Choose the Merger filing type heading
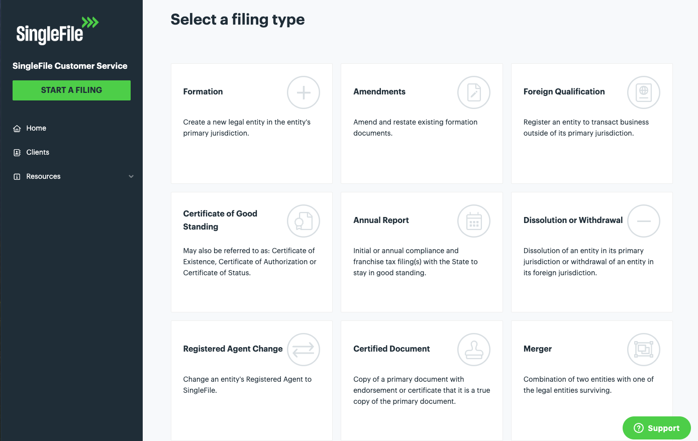This screenshot has width=698, height=441. [538, 349]
